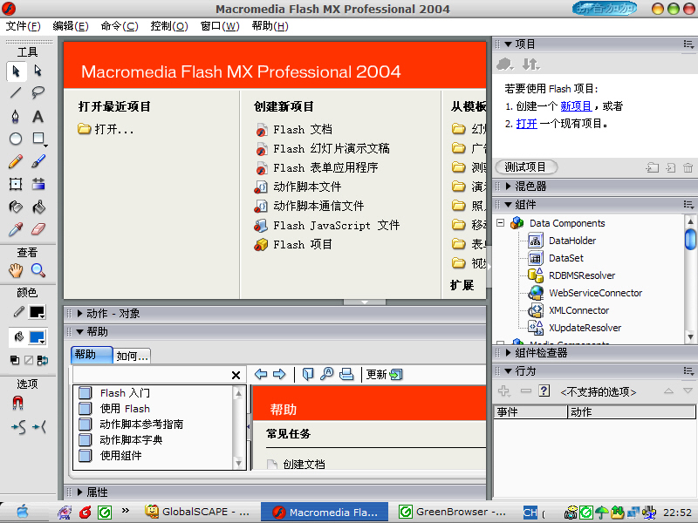Viewport: 698px width, 523px height.
Task: Open the 项目 panel options menu
Action: coord(688,44)
